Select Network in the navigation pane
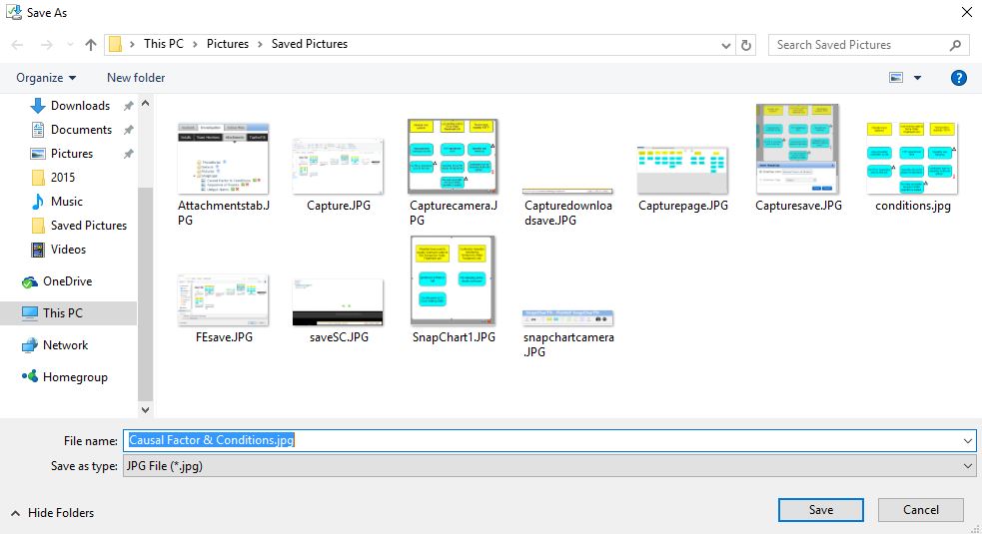Image resolution: width=982 pixels, height=534 pixels. coord(65,345)
